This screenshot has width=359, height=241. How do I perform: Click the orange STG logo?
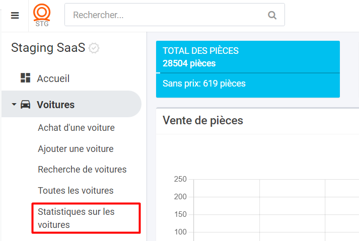(42, 15)
